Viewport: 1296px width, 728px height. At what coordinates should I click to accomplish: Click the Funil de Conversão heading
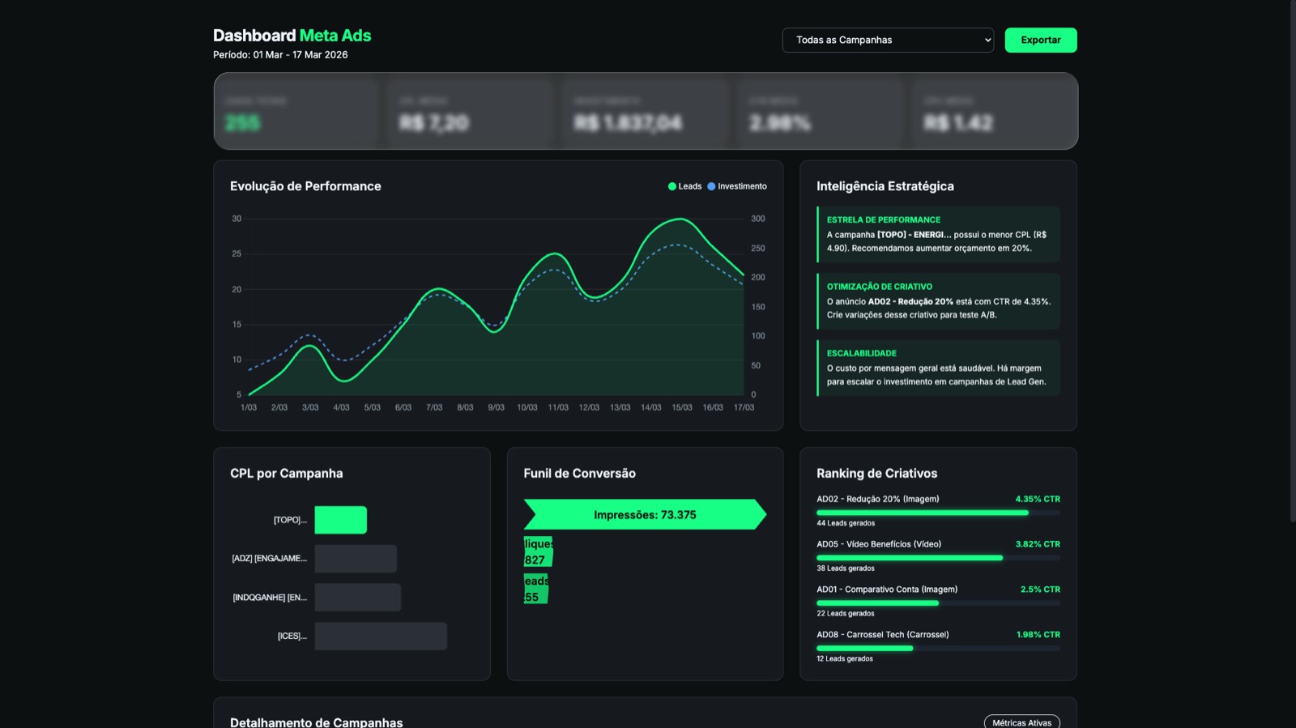tap(579, 474)
